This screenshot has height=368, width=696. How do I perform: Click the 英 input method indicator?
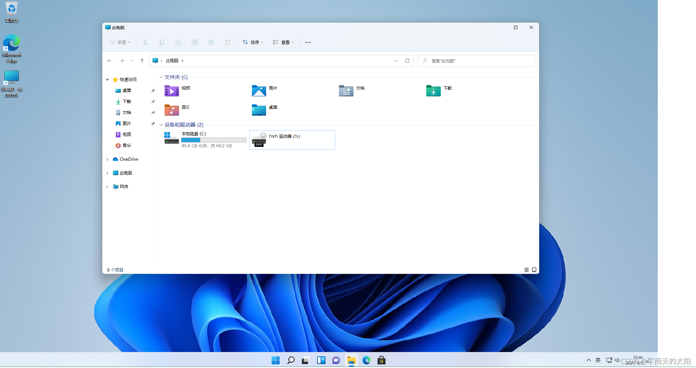(x=598, y=360)
